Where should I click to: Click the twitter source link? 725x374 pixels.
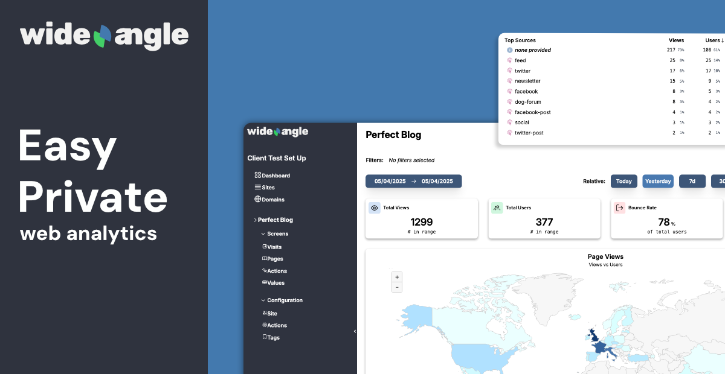point(522,71)
